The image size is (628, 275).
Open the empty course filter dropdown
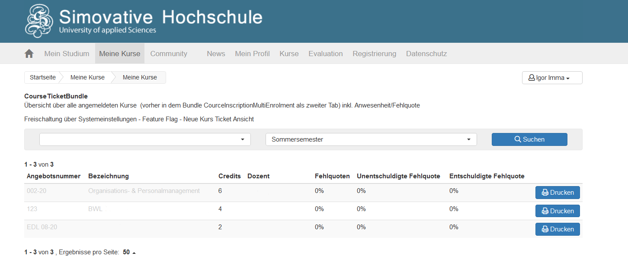145,139
